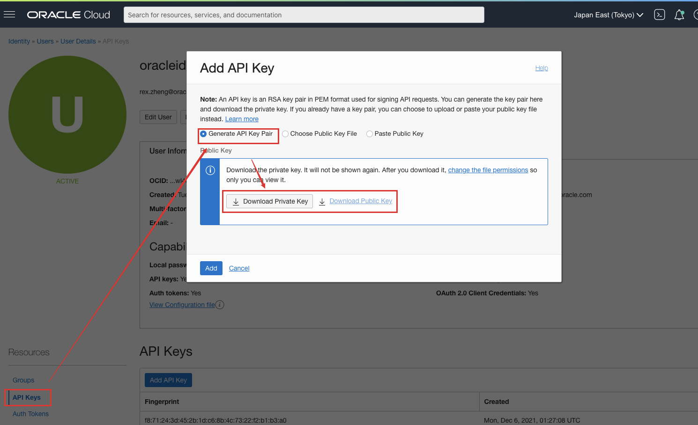This screenshot has width=698, height=425.
Task: Open Cloud Shell from the header
Action: coord(660,15)
